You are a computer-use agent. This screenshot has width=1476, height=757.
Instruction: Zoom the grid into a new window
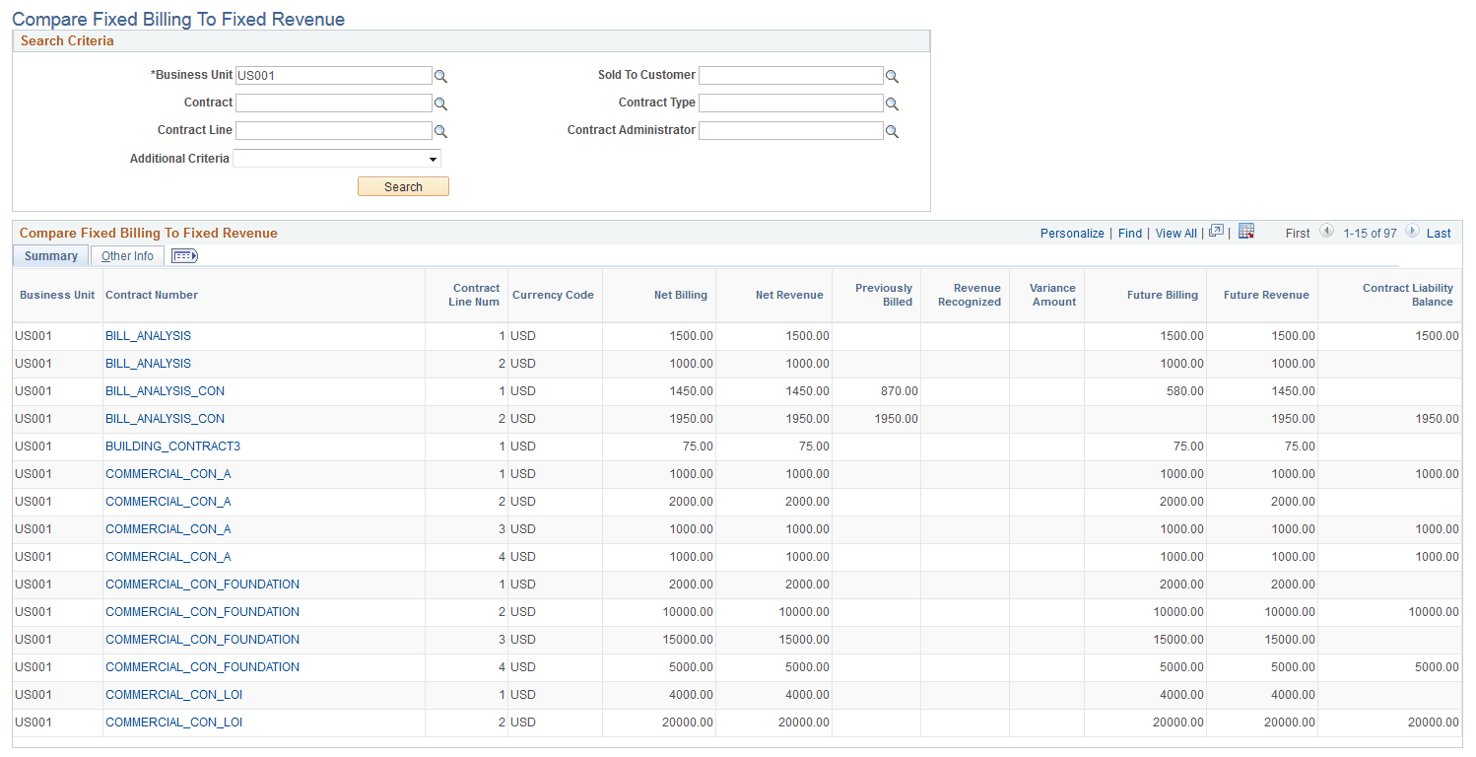[1216, 232]
